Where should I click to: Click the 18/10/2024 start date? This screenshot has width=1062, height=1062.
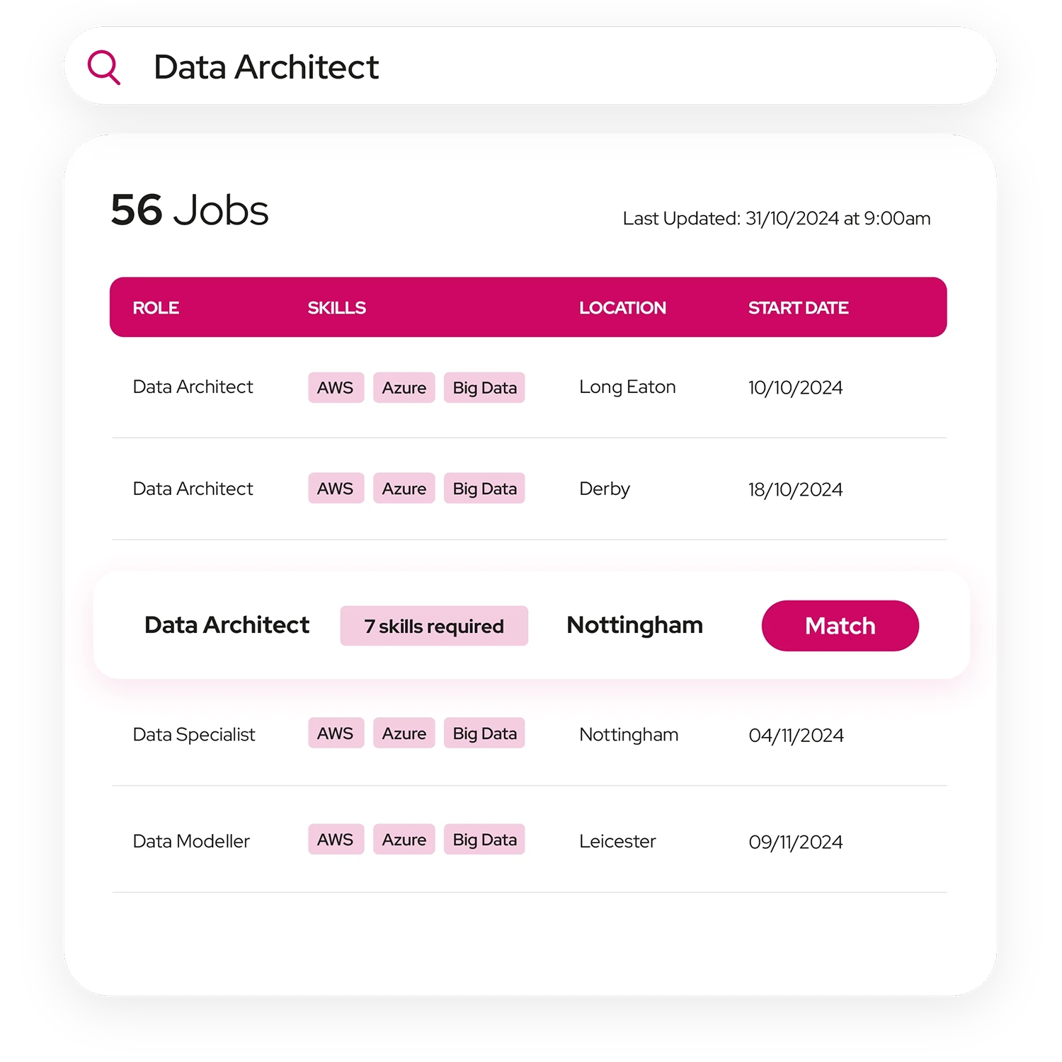pyautogui.click(x=795, y=490)
